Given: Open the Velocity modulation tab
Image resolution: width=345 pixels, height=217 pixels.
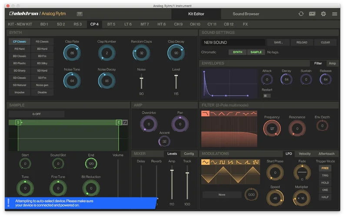Looking at the screenshot, I should [x=305, y=154].
